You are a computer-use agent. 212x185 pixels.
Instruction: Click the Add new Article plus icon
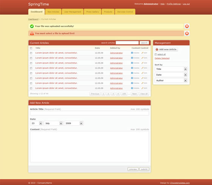[157, 49]
